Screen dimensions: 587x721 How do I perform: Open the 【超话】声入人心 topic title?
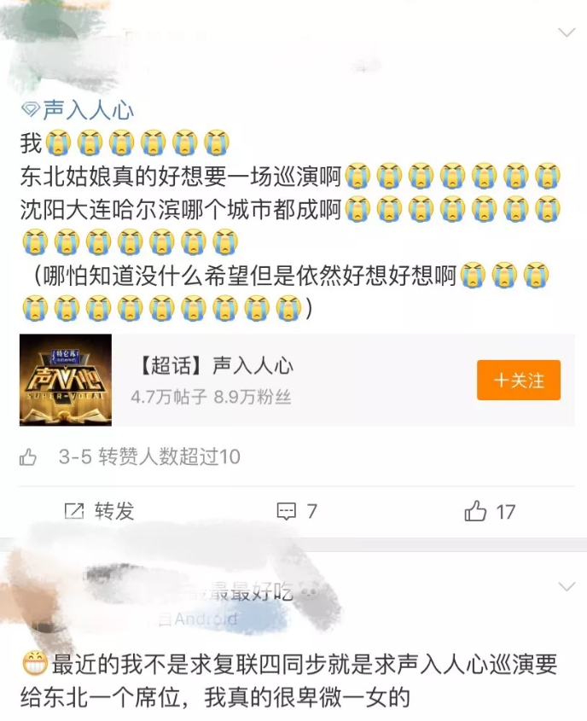[x=214, y=366]
